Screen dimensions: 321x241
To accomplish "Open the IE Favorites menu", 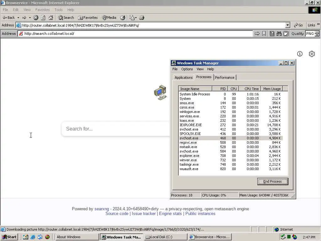I will [x=42, y=10].
